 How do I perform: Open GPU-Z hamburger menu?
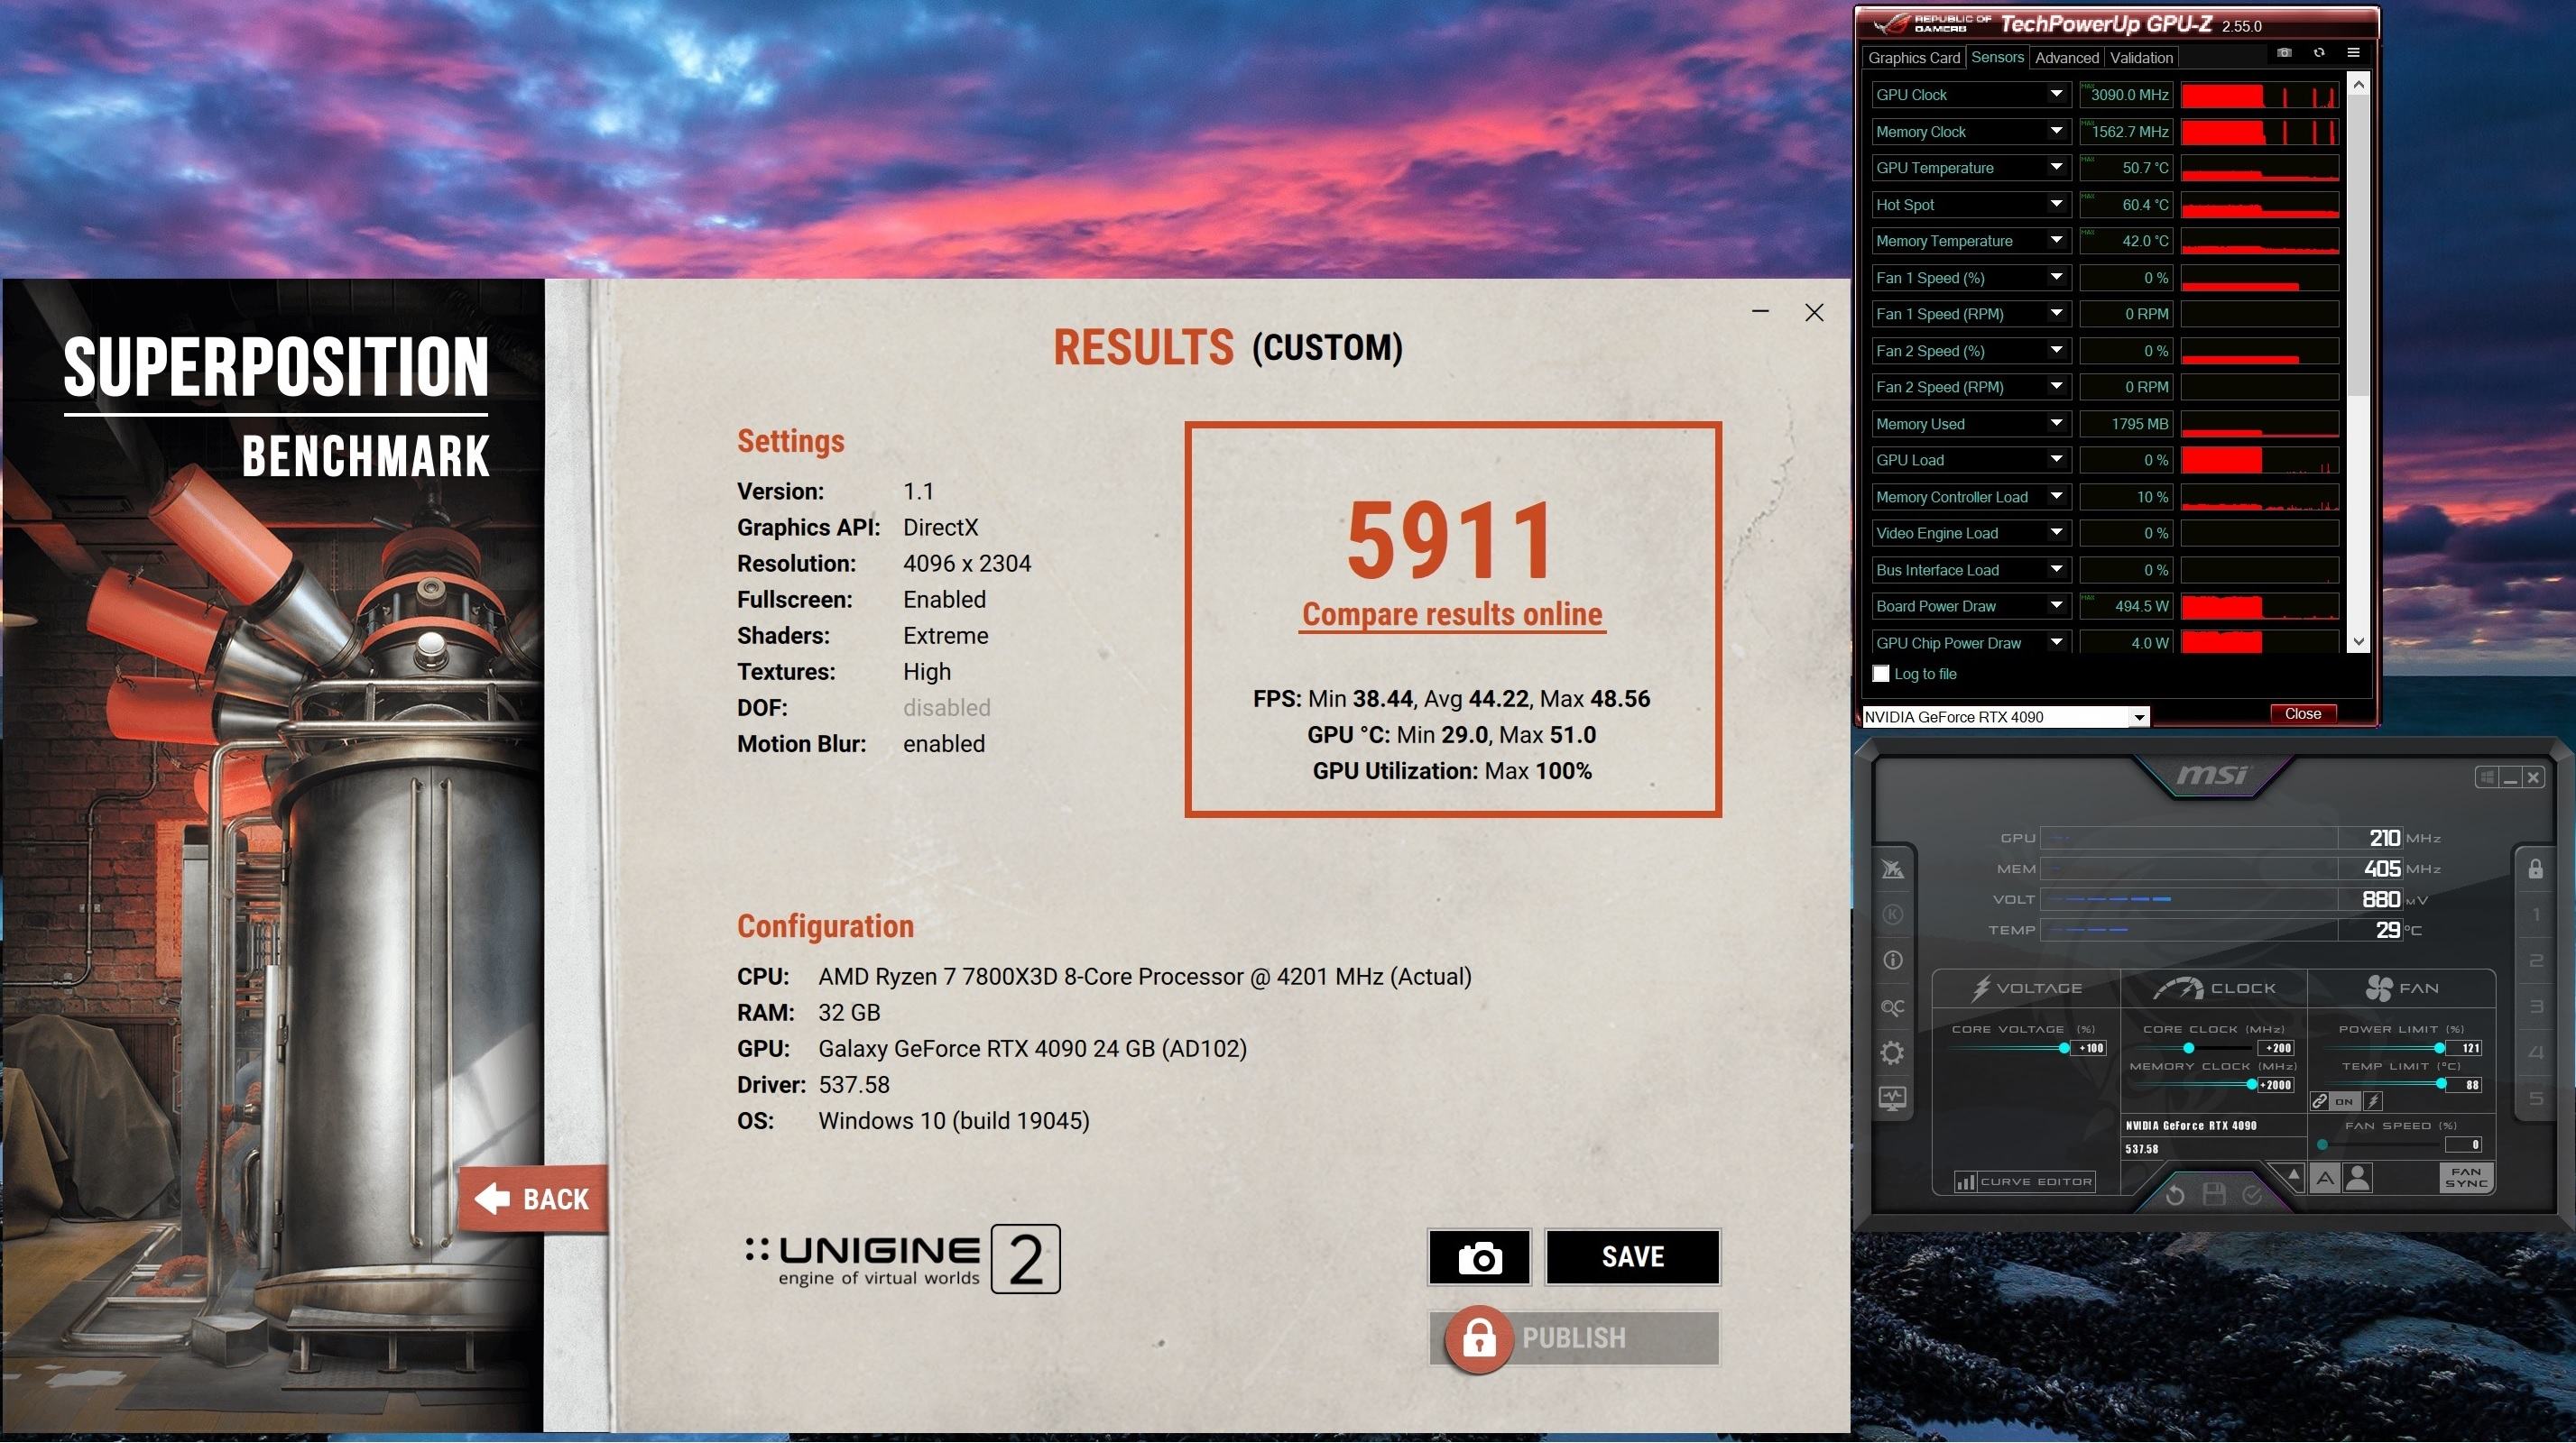(x=2353, y=53)
